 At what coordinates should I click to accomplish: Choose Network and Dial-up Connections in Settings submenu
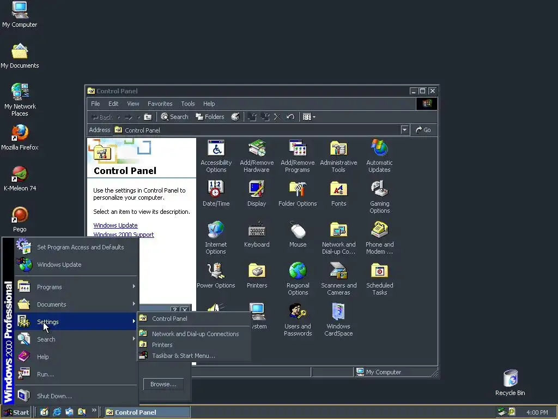[x=194, y=334]
